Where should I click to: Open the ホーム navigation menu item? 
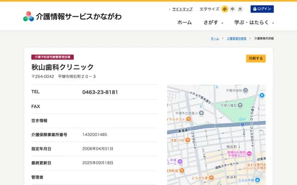tap(184, 22)
